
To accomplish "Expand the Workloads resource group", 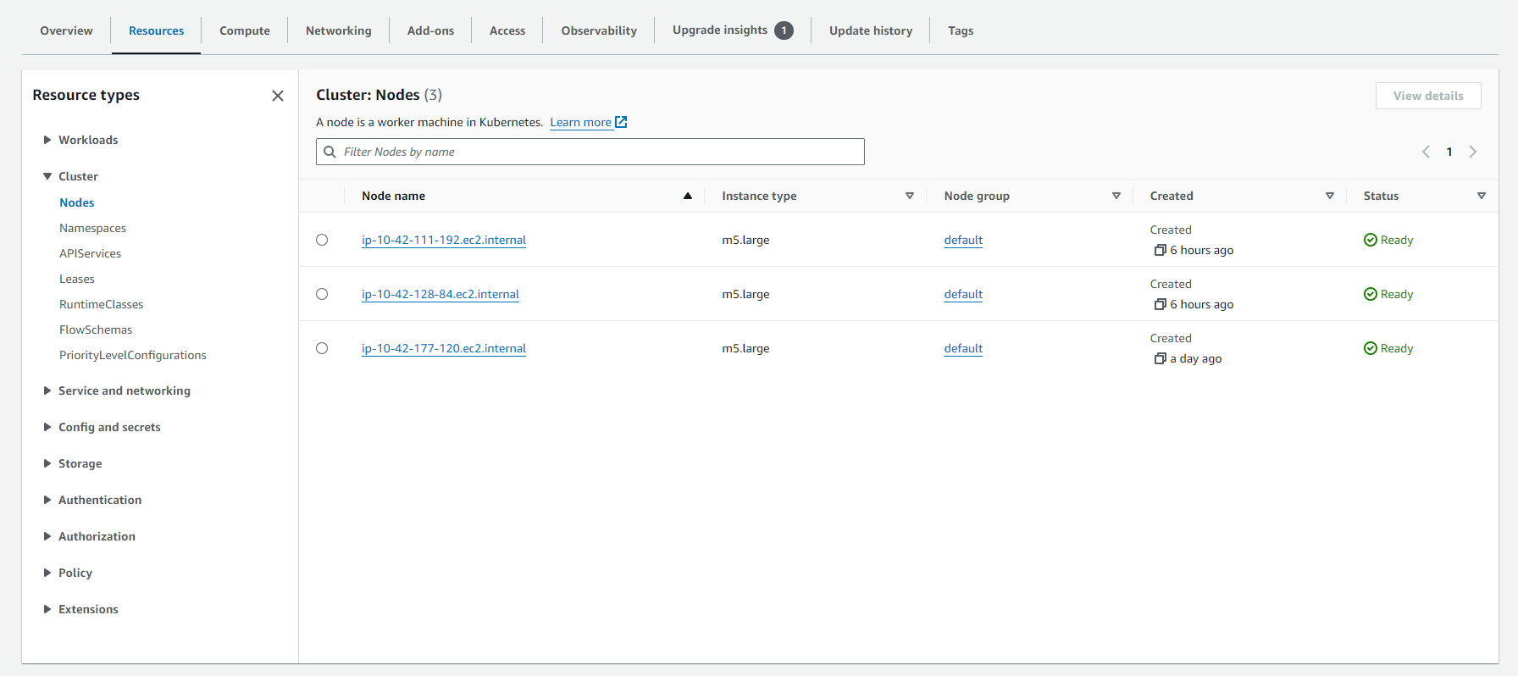I will pos(47,140).
